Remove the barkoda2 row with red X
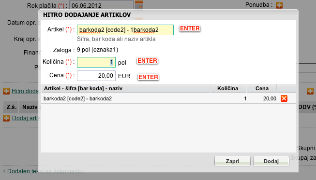 284,98
